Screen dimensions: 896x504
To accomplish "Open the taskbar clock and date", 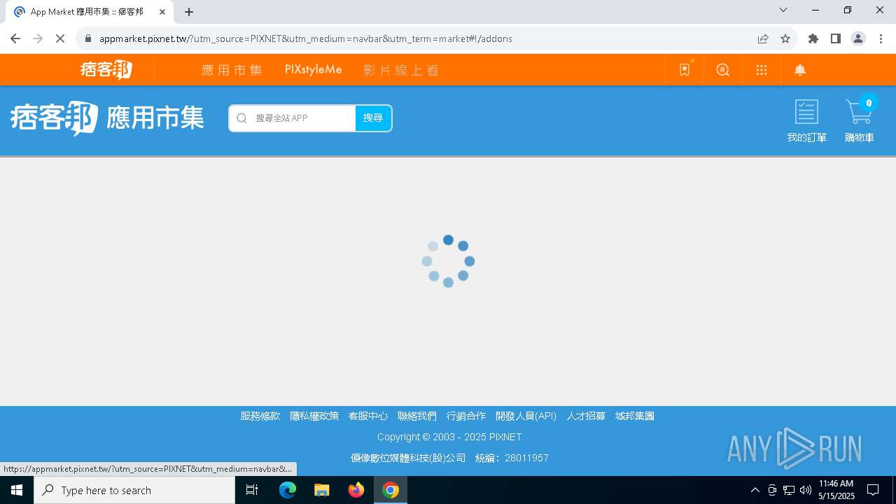I will [836, 490].
